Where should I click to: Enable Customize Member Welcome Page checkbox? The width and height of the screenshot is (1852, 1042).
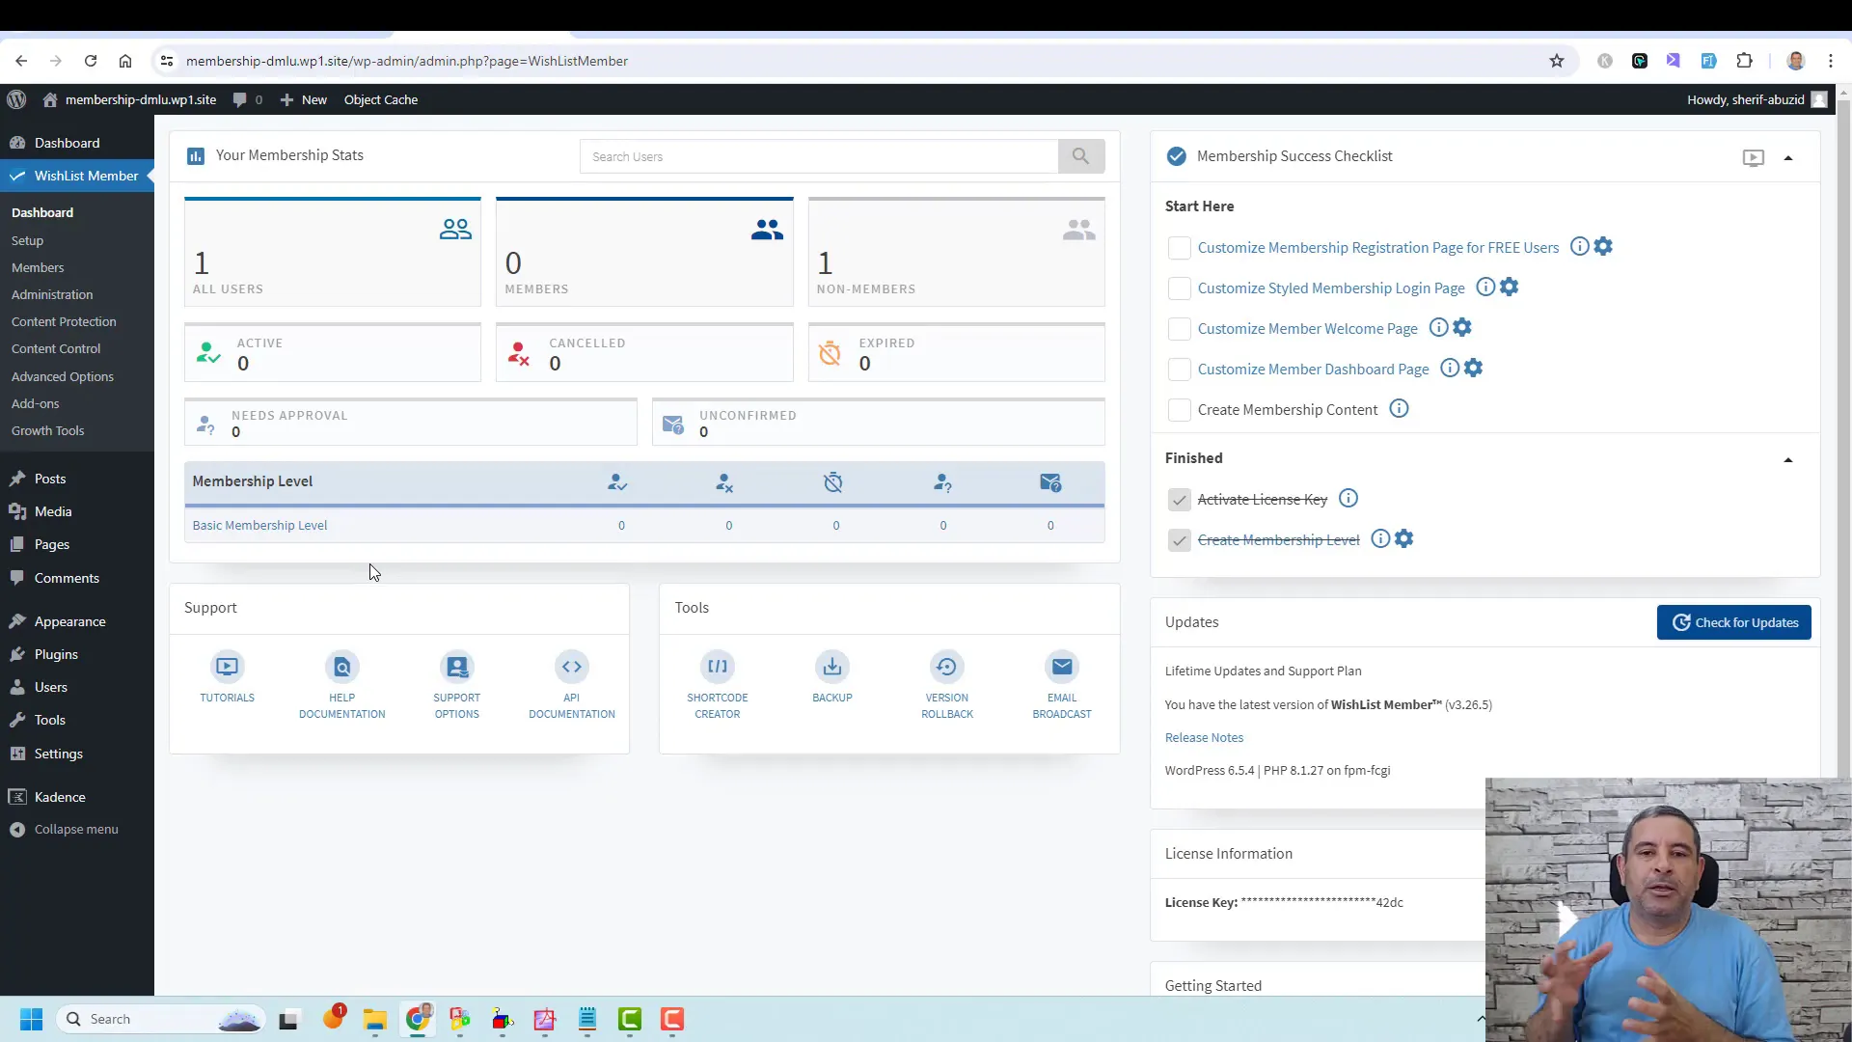pos(1179,328)
